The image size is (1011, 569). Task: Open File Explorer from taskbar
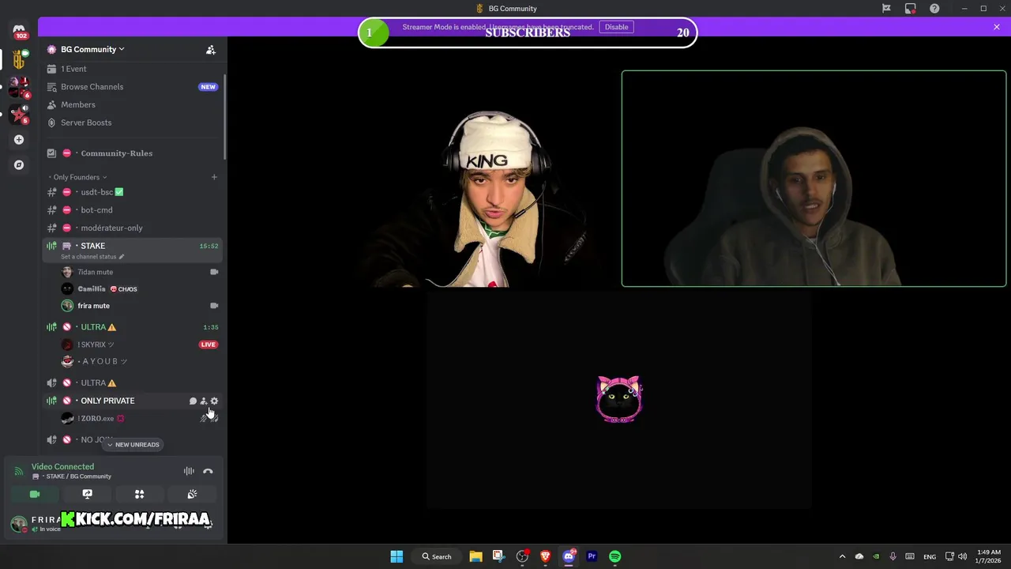coord(475,556)
